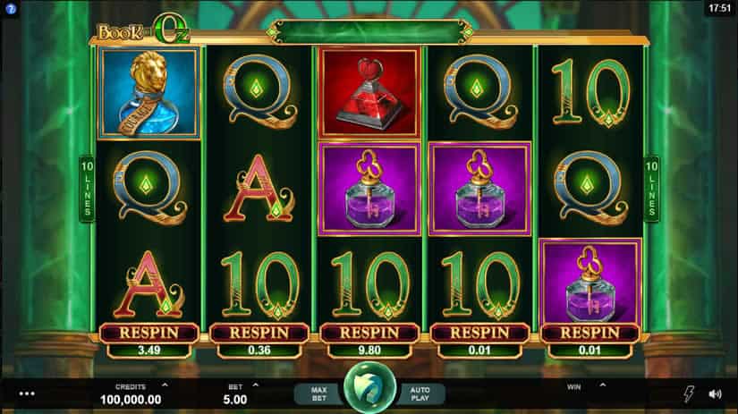Viewport: 738px width, 414px height.
Task: Click the Max Bet button
Action: pos(319,393)
